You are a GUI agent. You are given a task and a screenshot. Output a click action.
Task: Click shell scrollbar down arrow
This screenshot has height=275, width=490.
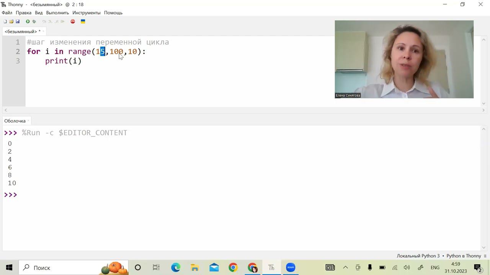(x=484, y=247)
